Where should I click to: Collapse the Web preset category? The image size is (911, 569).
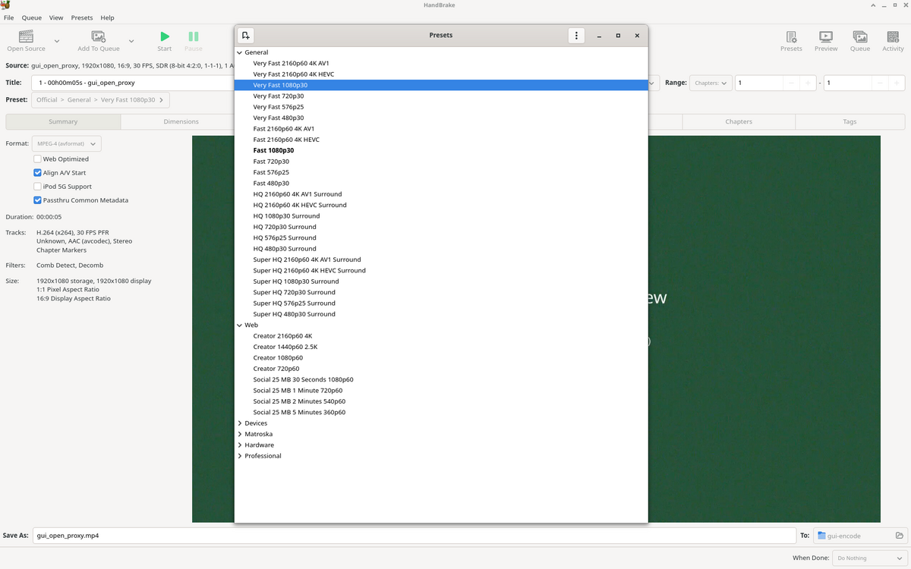coord(240,325)
